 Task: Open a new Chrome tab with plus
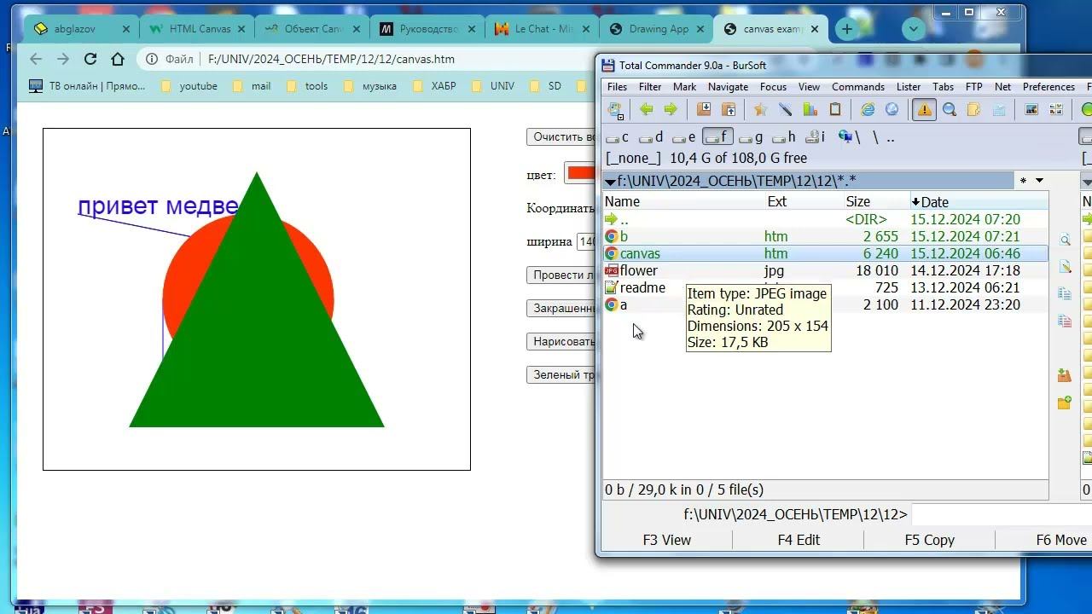click(846, 29)
